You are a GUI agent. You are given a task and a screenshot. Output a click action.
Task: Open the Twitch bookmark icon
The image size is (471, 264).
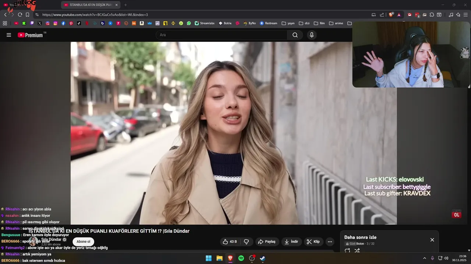[x=32, y=23]
